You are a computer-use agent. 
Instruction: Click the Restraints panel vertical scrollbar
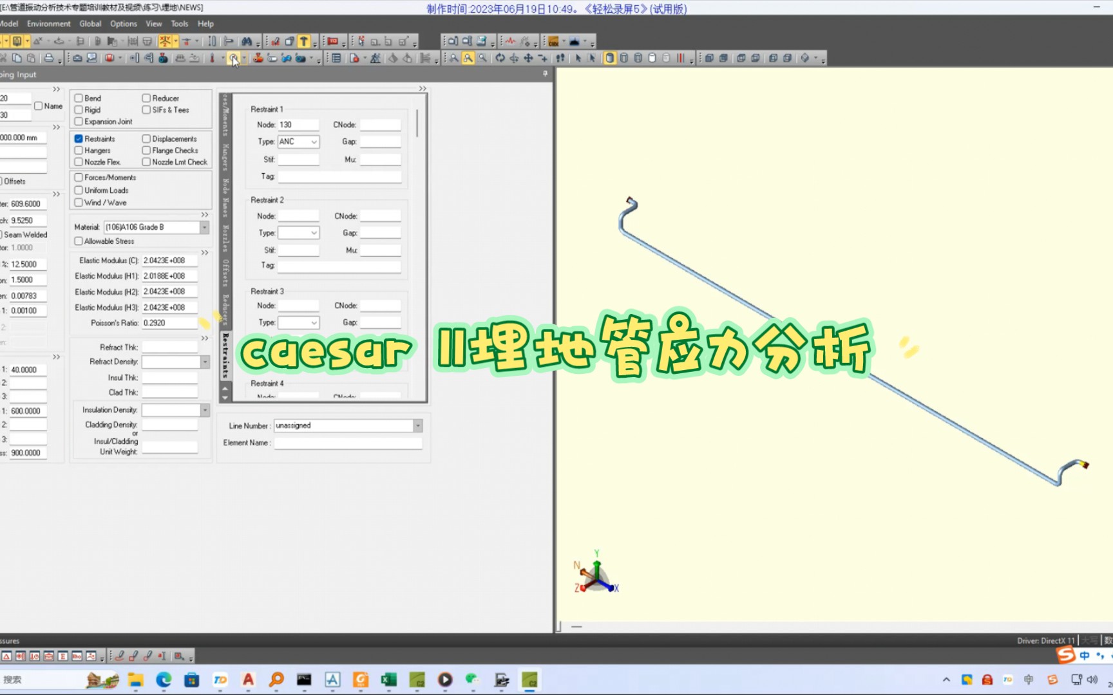(x=417, y=123)
